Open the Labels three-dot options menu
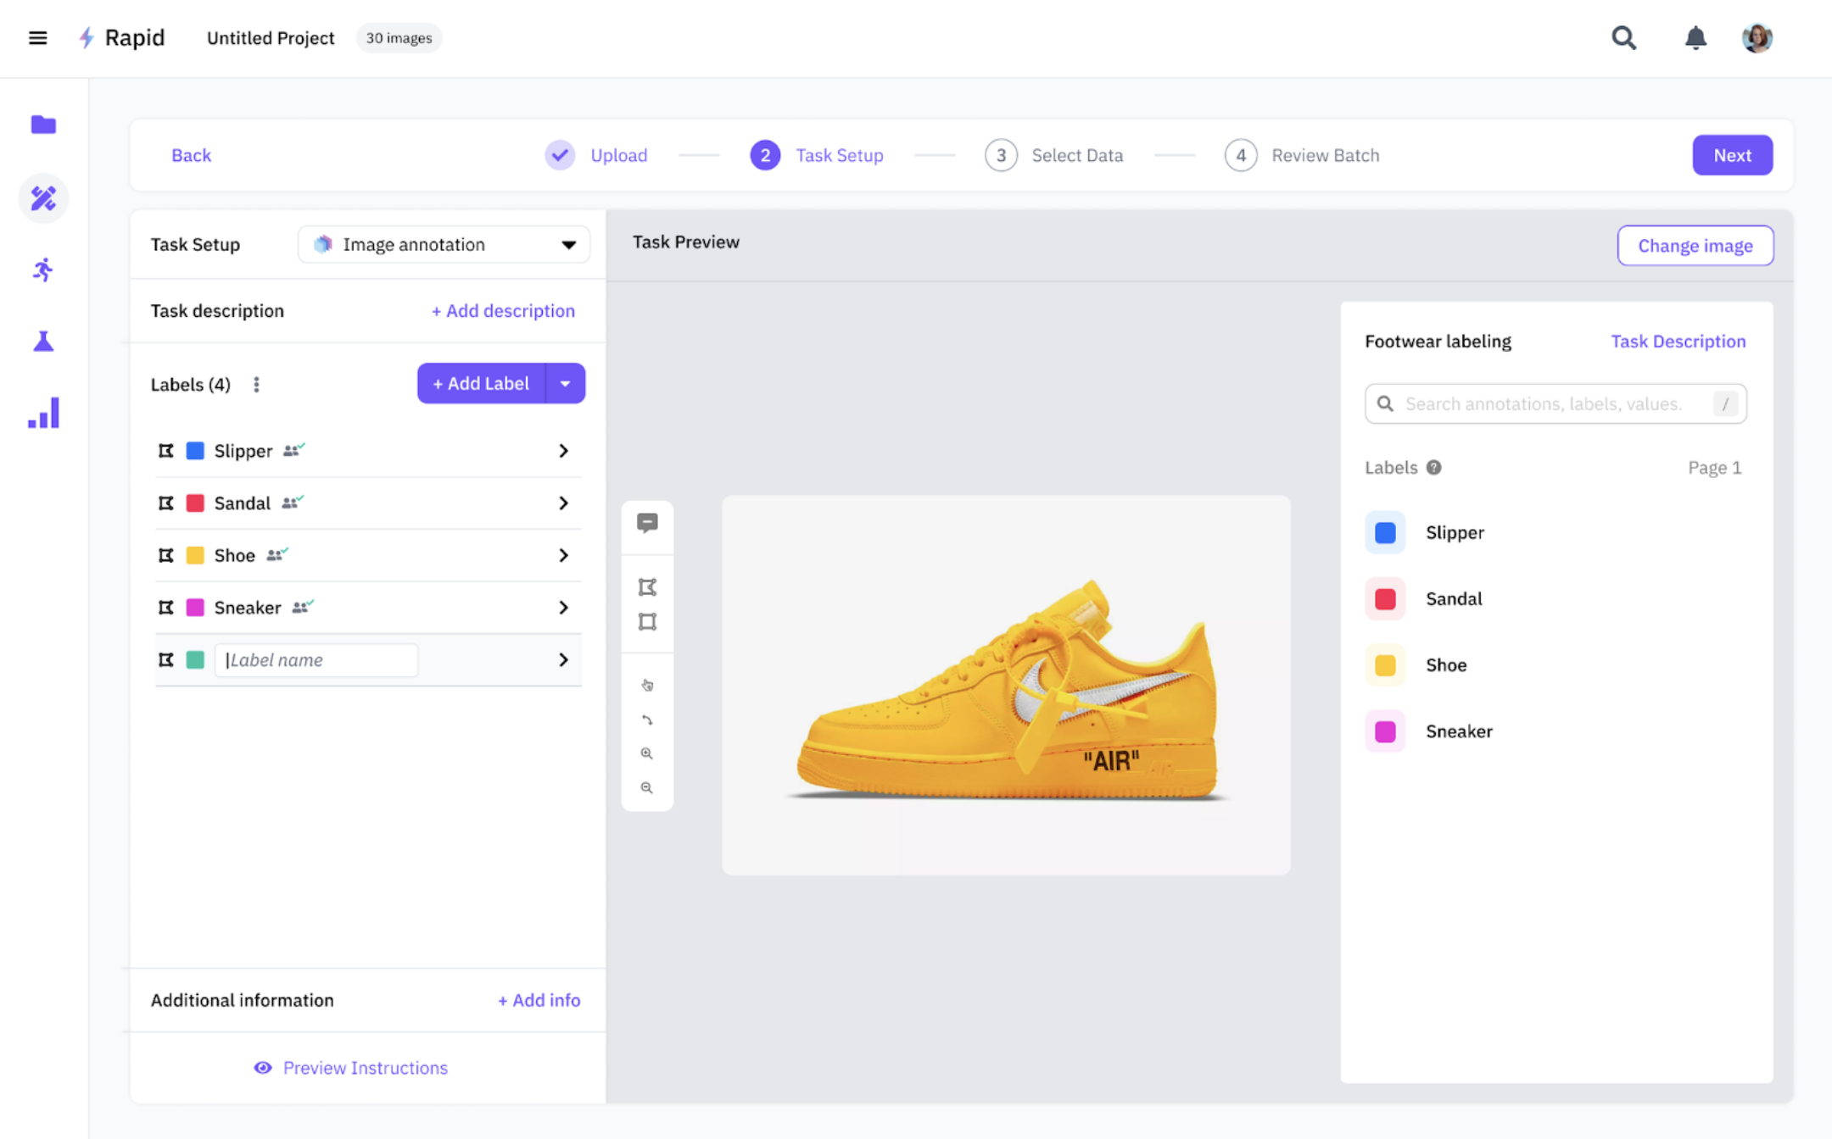The height and width of the screenshot is (1139, 1832). (256, 384)
